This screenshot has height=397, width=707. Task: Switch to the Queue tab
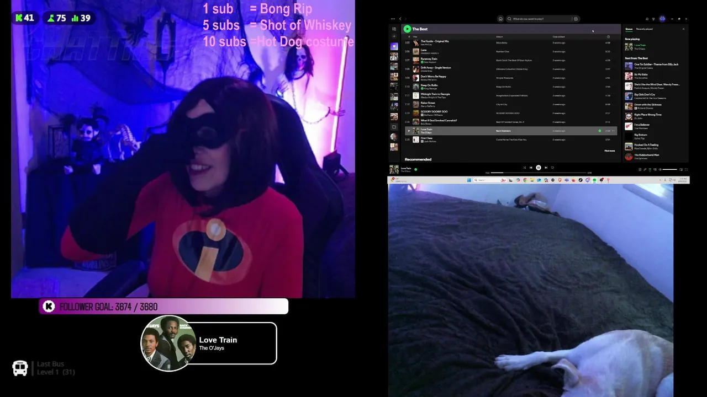[629, 29]
